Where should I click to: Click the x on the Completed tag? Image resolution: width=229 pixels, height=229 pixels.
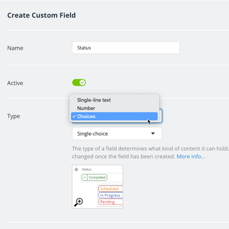coord(85,177)
